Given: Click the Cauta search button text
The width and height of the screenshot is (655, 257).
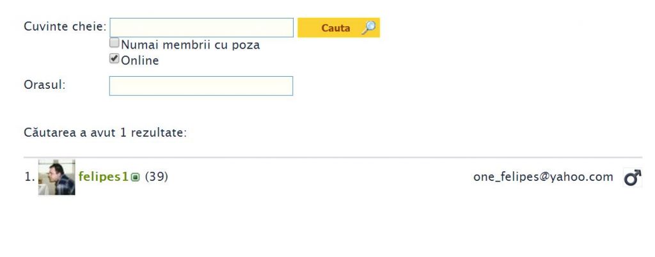Looking at the screenshot, I should (x=335, y=28).
